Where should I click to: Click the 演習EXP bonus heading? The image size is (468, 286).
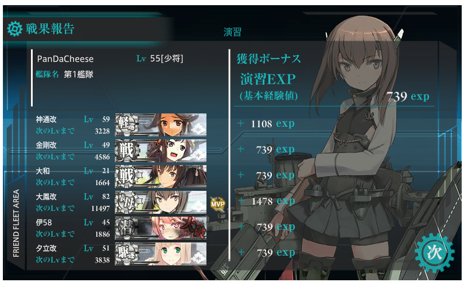(268, 79)
